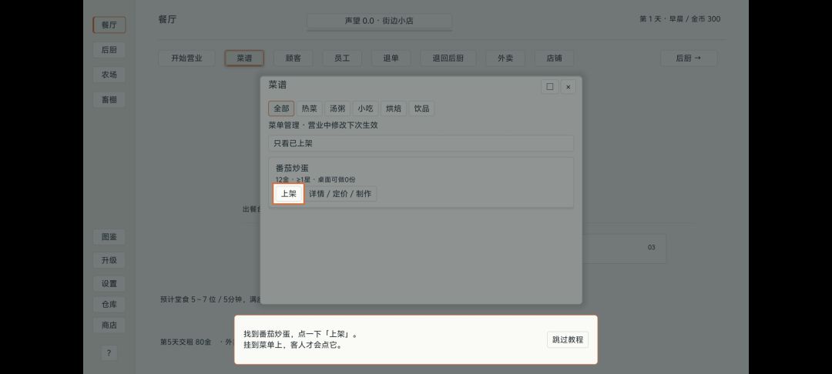Click the ? help icon in the sidebar
Image resolution: width=832 pixels, height=374 pixels.
(x=109, y=352)
